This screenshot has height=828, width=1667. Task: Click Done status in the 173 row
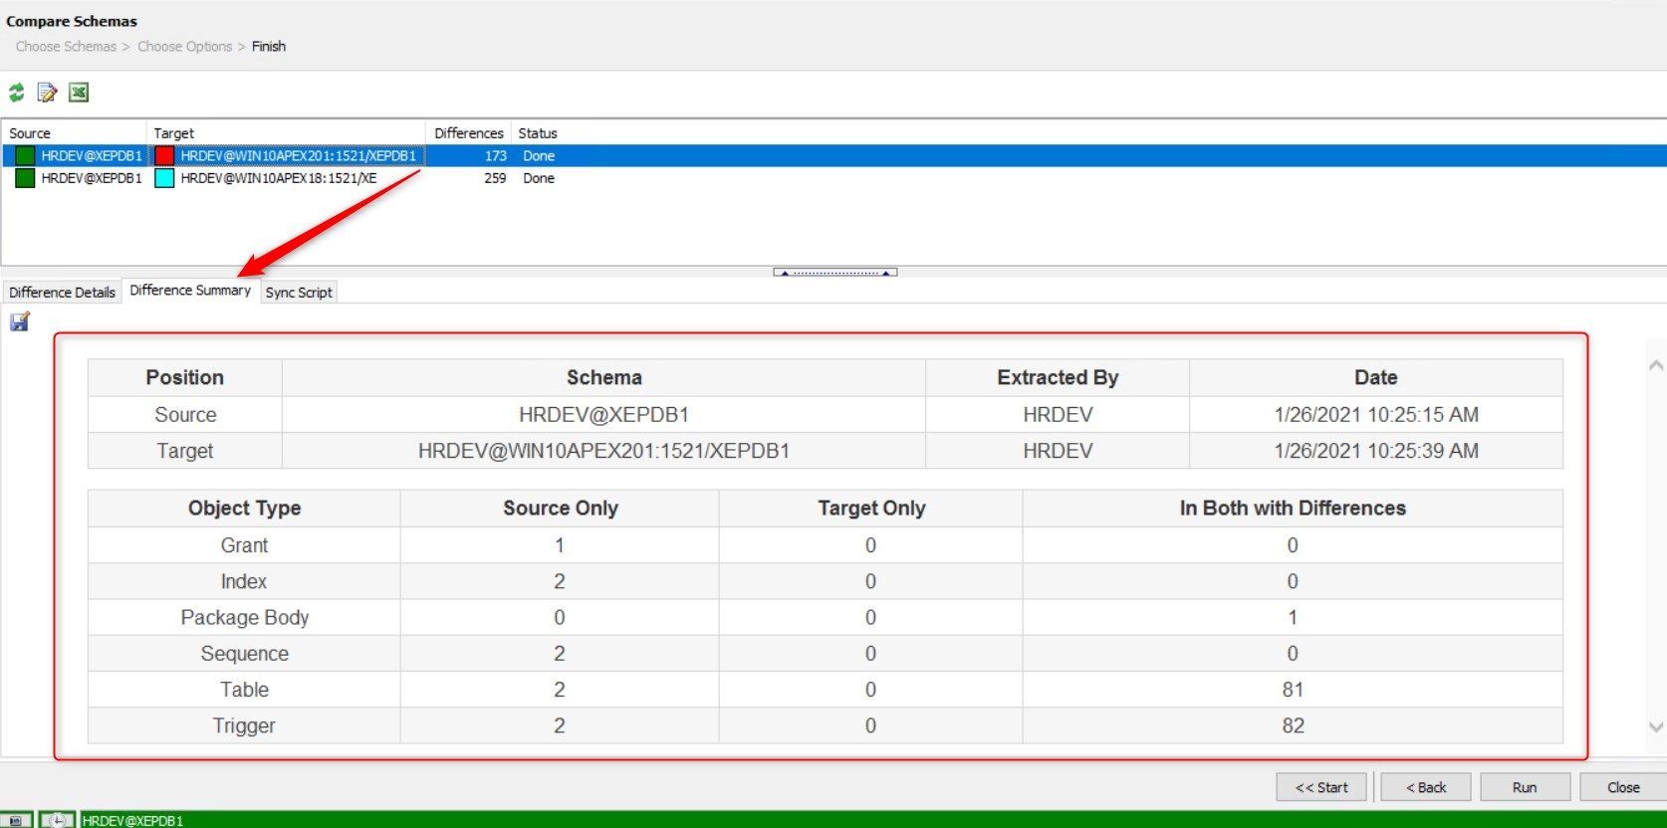(x=539, y=155)
